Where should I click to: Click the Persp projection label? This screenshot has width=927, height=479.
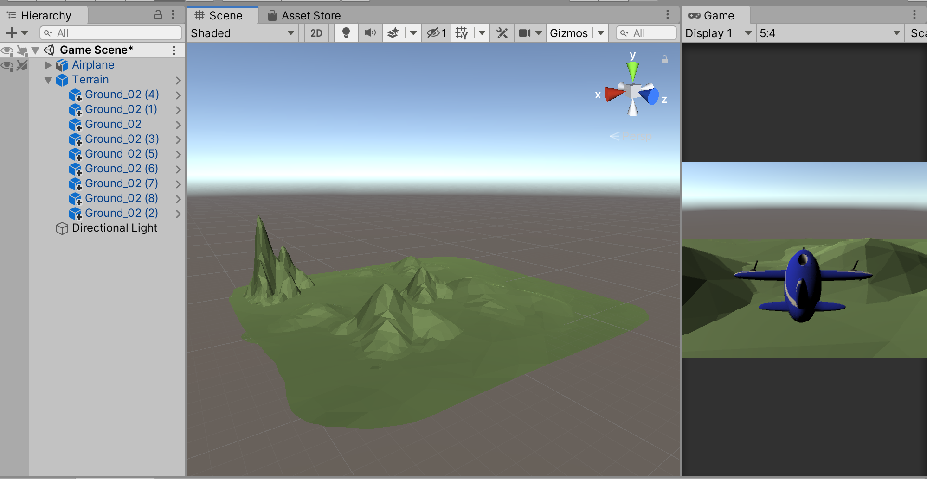pyautogui.click(x=637, y=136)
